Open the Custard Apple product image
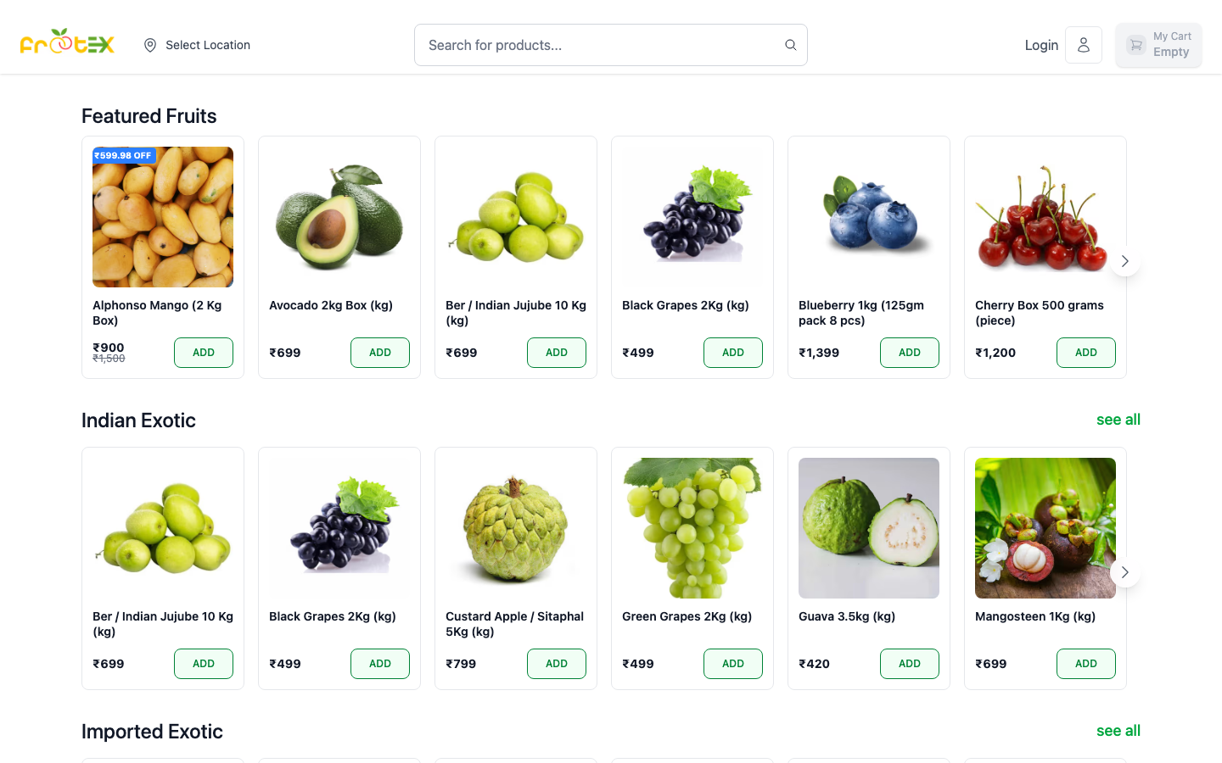Screen dimensions: 1222x763 click(x=515, y=527)
